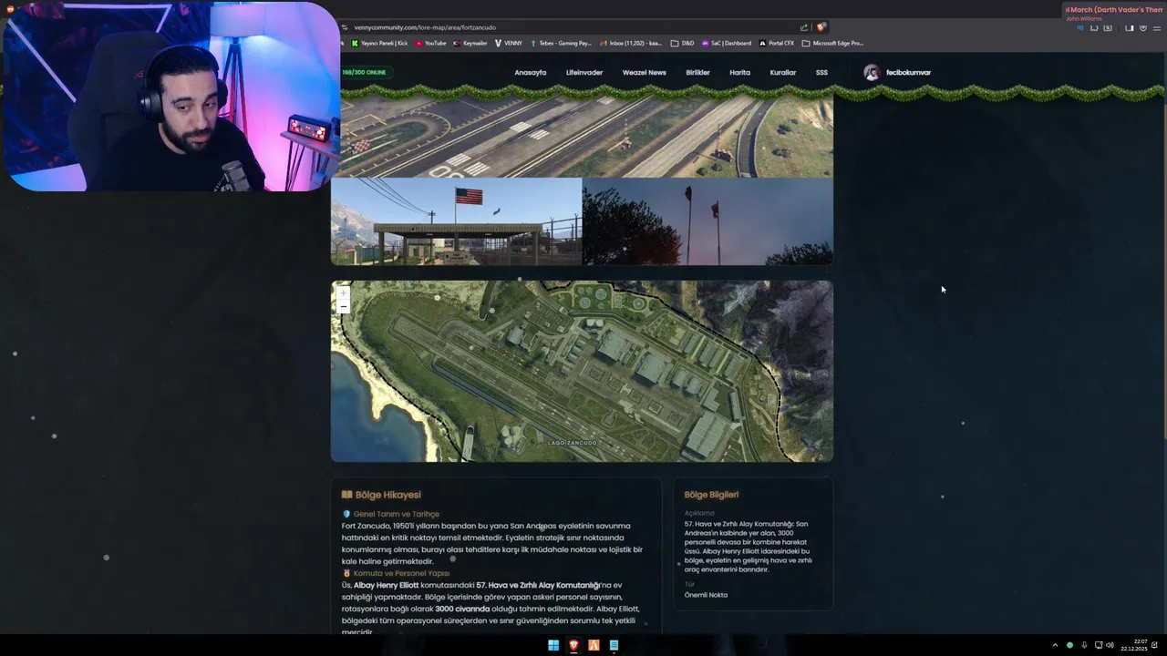Open the SSS navigation link
Screen dimensions: 1167x656
coord(821,73)
